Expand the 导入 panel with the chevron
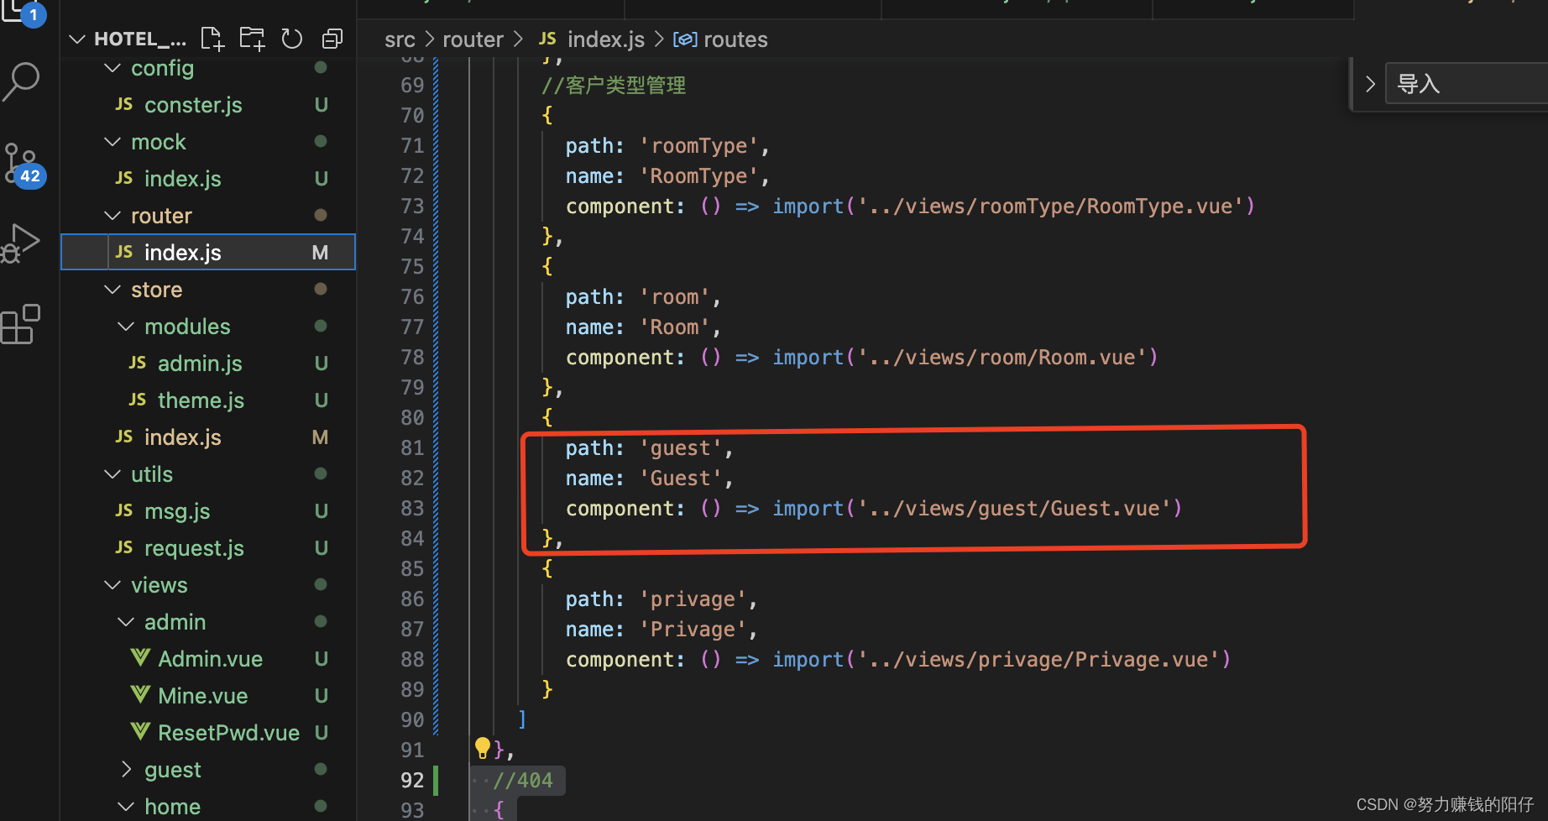 1370,83
